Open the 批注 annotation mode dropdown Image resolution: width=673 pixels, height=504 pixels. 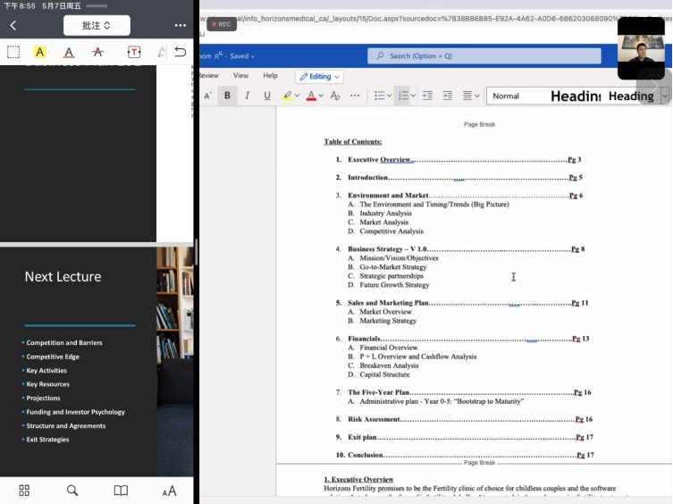click(97, 26)
